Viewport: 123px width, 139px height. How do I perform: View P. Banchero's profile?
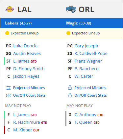tap(86, 69)
